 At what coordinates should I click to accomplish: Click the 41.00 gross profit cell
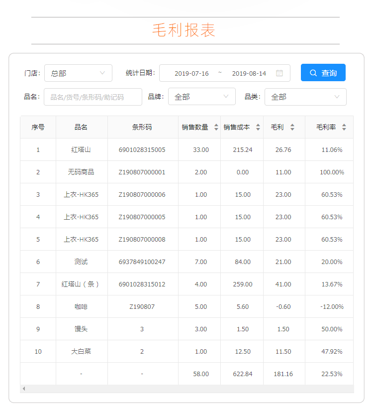[284, 284]
